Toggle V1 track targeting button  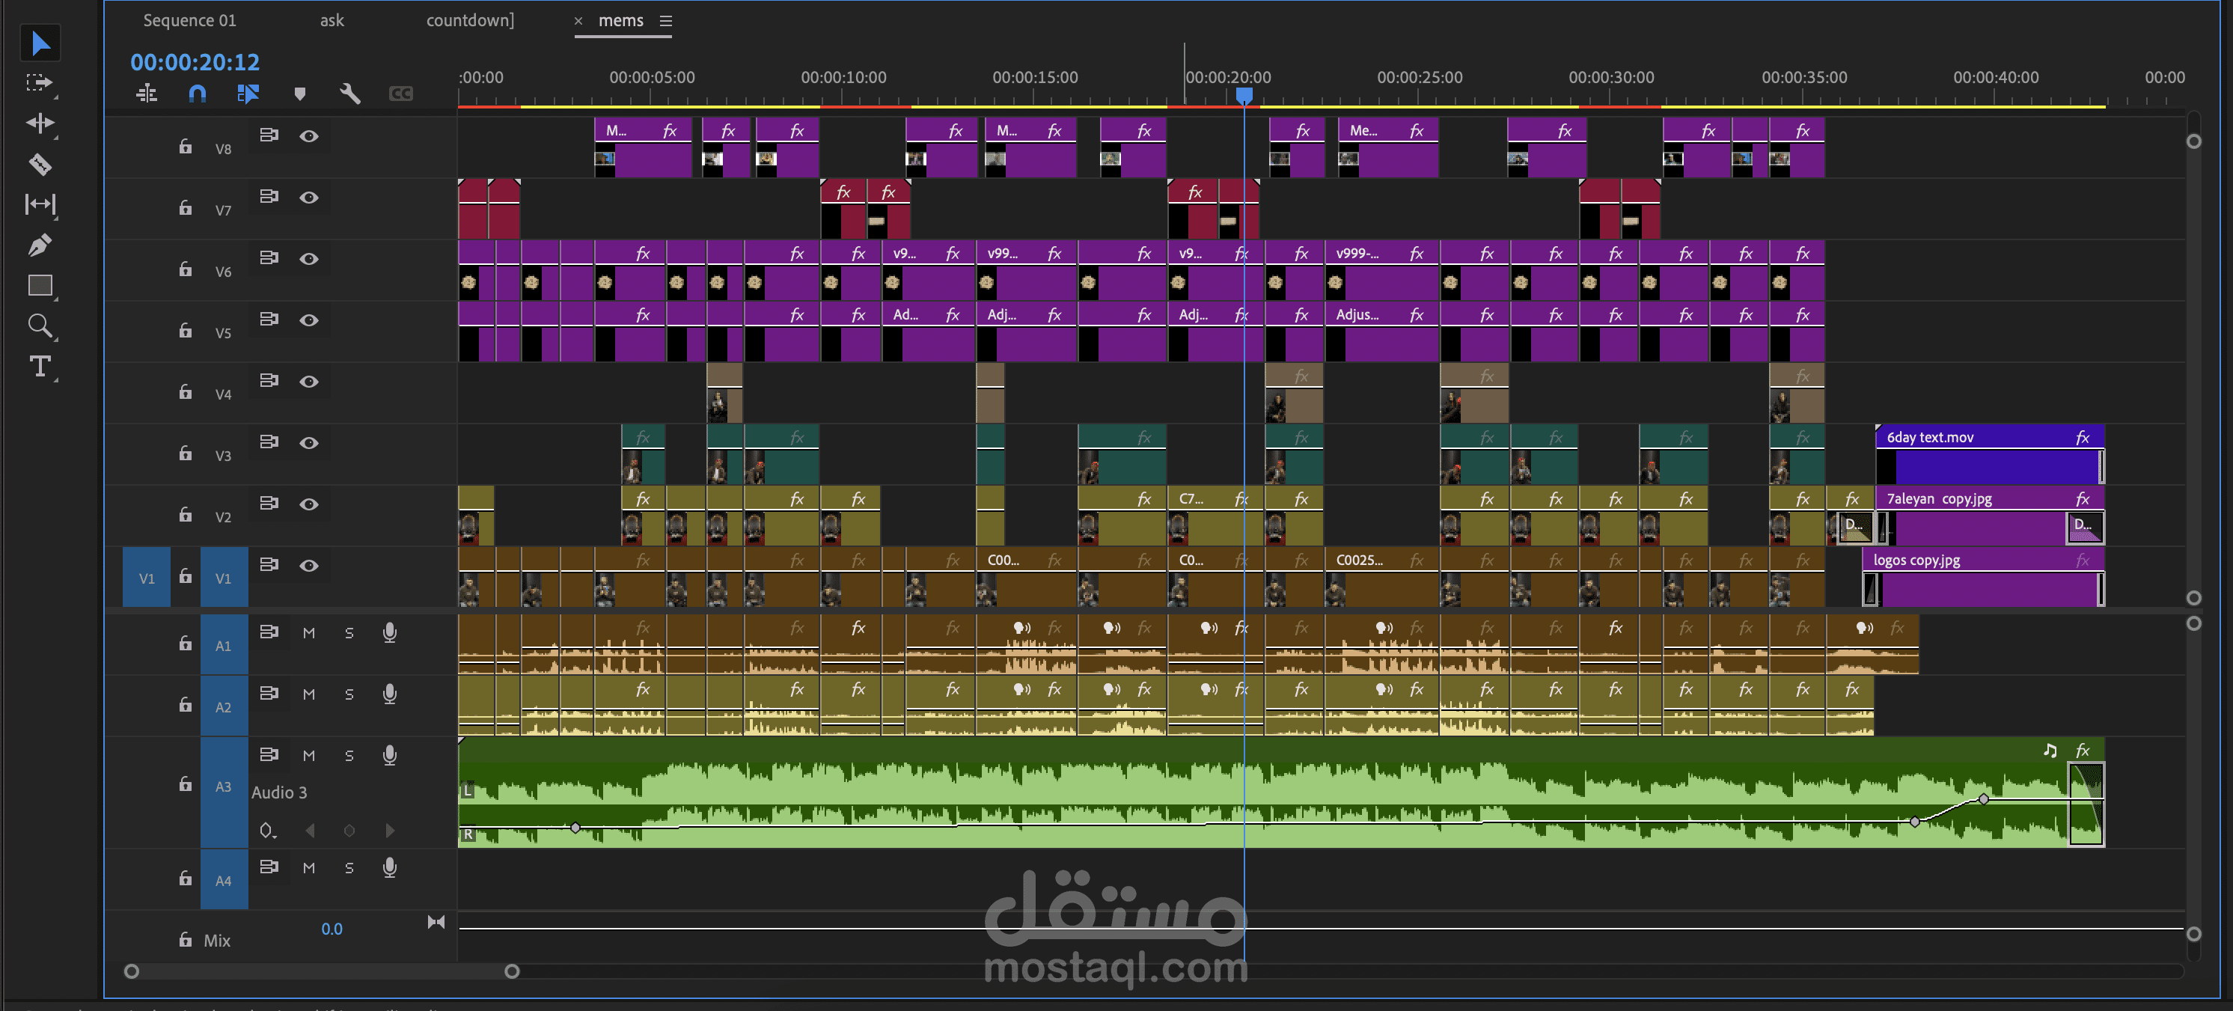coord(224,578)
